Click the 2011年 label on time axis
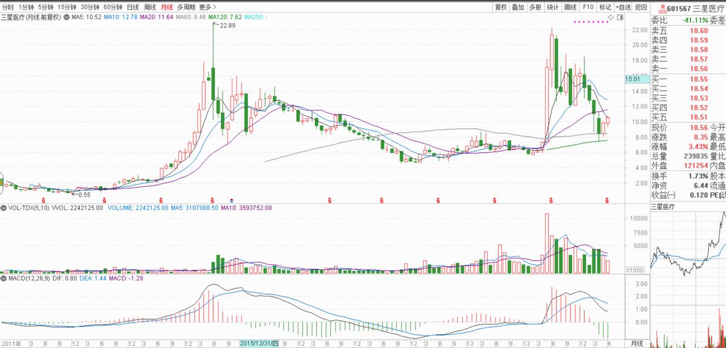726x348 pixels. click(11, 343)
